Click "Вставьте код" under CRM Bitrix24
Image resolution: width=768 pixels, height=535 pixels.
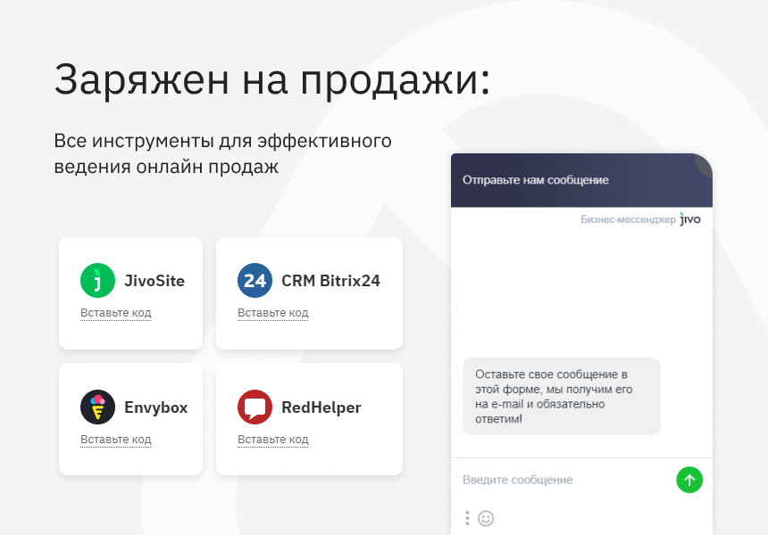pyautogui.click(x=273, y=313)
